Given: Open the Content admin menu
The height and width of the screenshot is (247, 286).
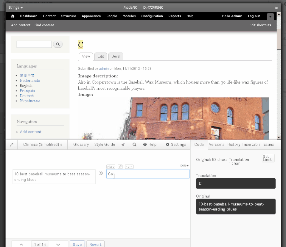Looking at the screenshot, I should [x=49, y=16].
